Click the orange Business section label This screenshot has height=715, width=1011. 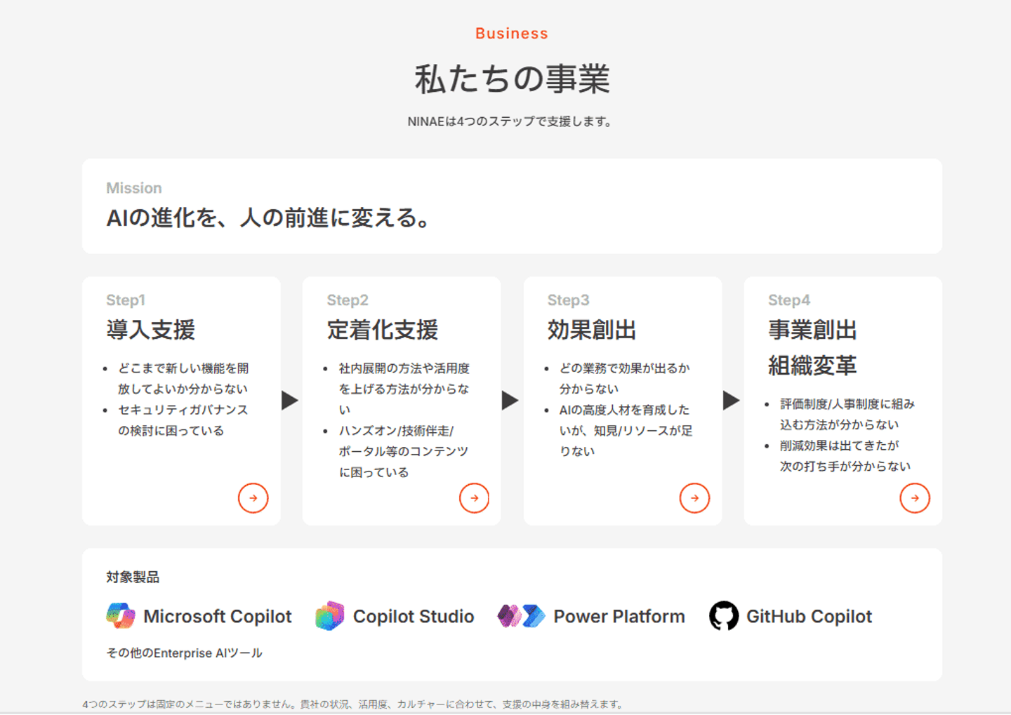point(512,34)
